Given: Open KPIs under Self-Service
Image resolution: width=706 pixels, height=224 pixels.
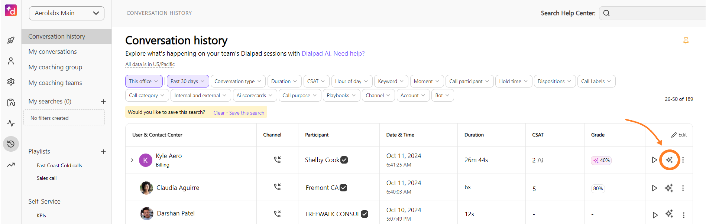Looking at the screenshot, I should (x=42, y=215).
